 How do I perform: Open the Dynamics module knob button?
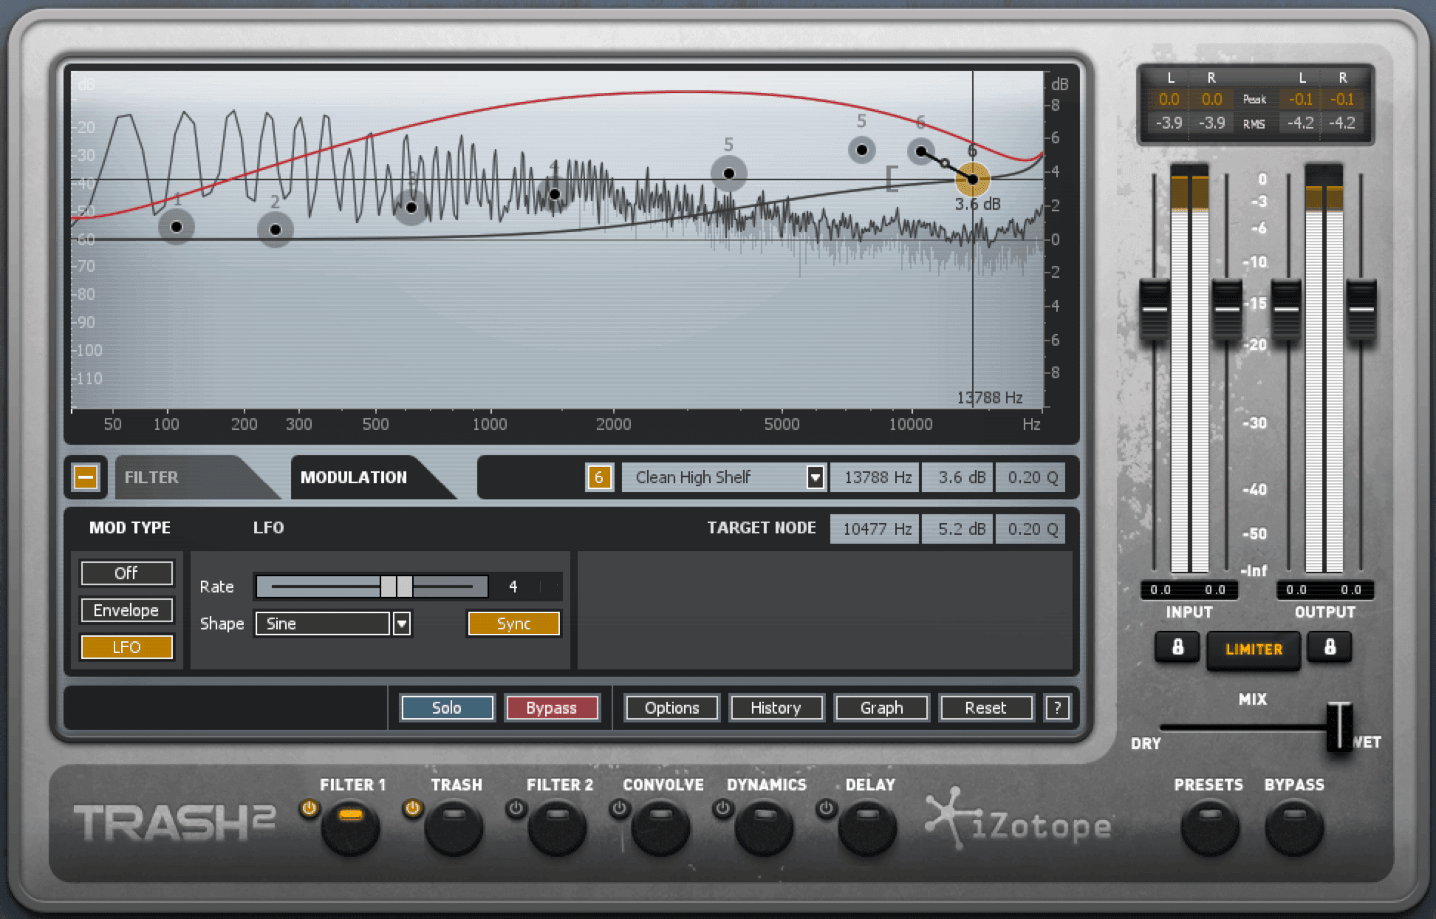tap(765, 829)
